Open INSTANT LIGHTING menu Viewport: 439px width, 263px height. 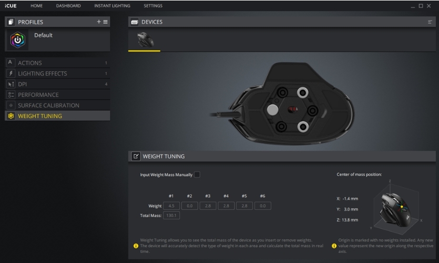click(x=112, y=6)
